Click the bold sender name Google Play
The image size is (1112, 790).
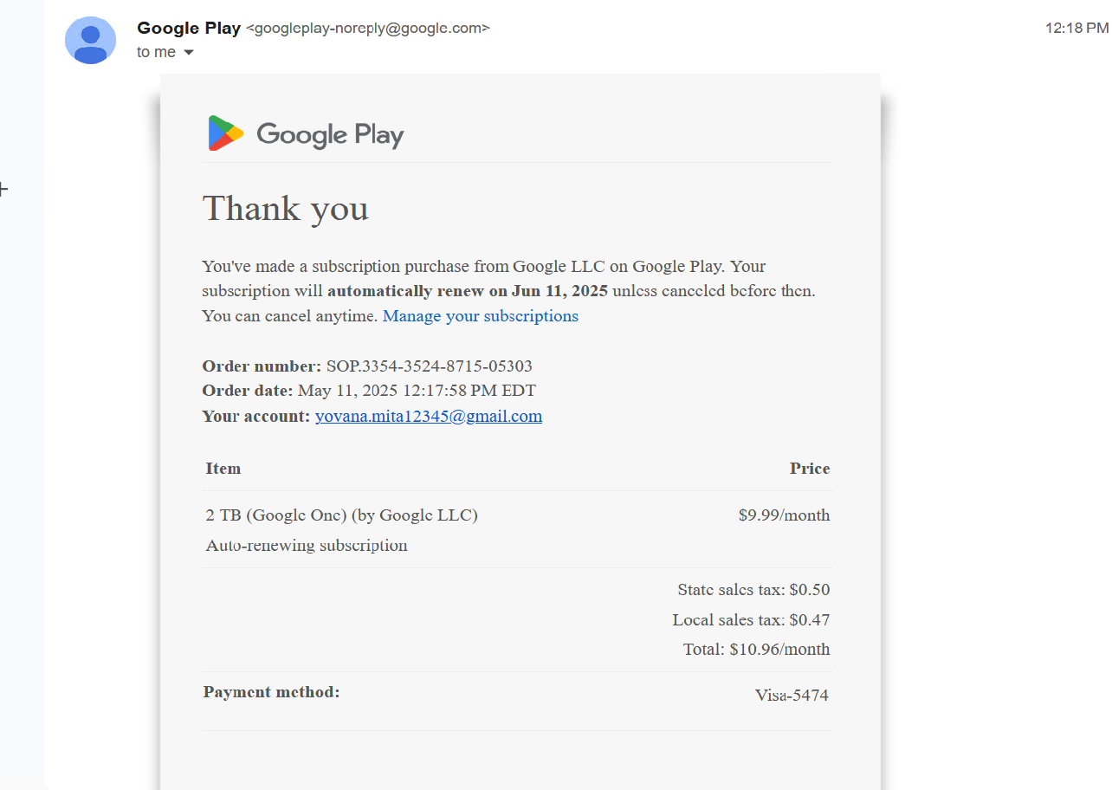click(x=189, y=28)
